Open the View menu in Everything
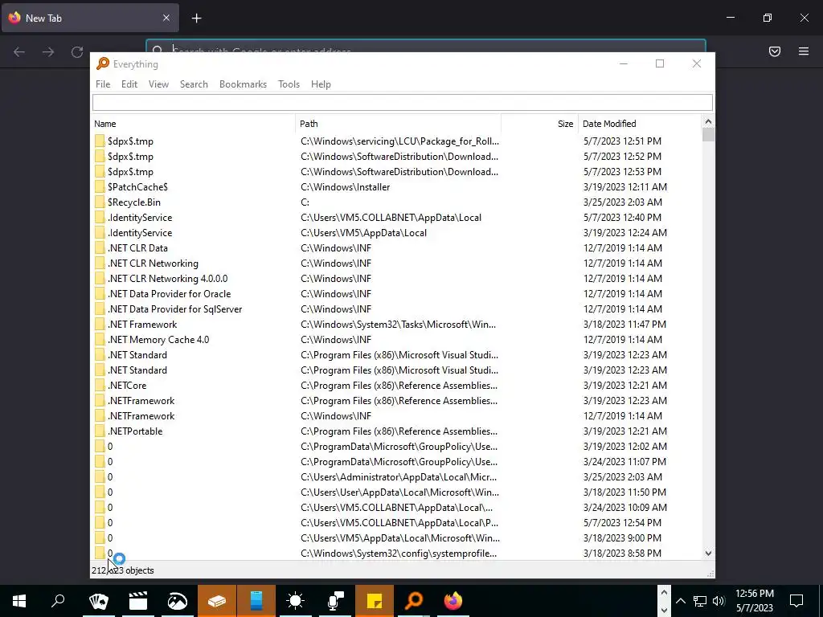The width and height of the screenshot is (823, 617). point(158,84)
